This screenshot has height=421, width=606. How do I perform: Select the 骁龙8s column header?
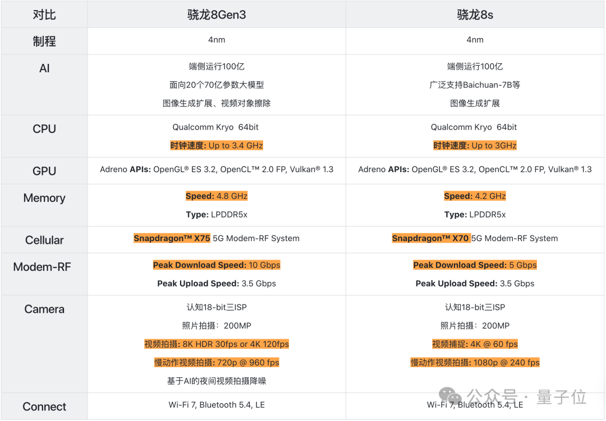(475, 15)
